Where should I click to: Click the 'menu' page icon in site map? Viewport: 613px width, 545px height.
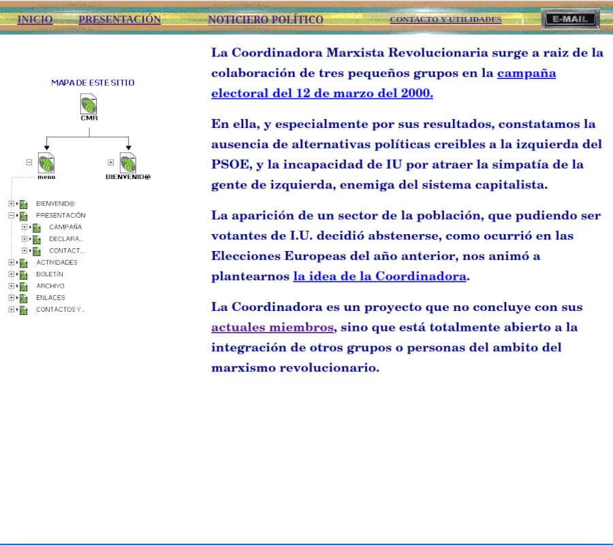46,163
